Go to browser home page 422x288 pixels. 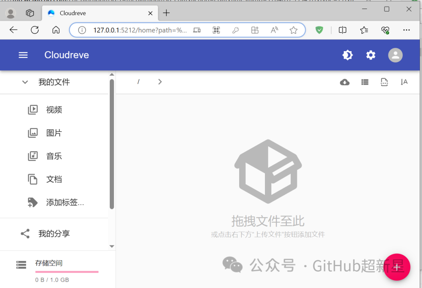pyautogui.click(x=56, y=30)
